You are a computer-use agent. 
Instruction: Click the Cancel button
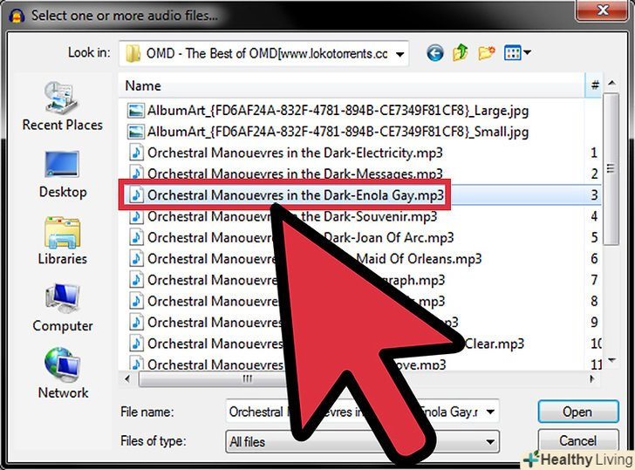click(x=578, y=440)
